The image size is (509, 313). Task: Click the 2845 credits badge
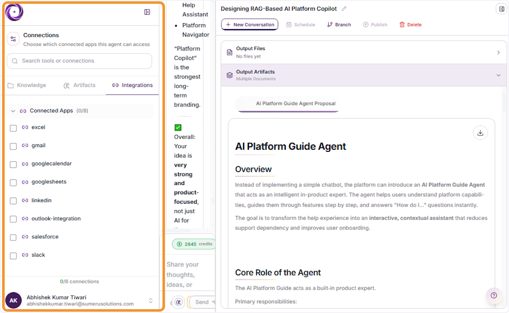pos(194,244)
